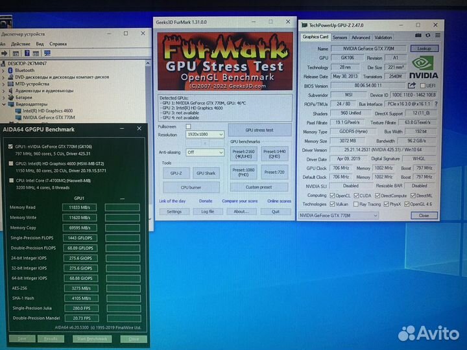Click the FurMark banner image
Image resolution: width=467 pixels, height=350 pixels.
(x=225, y=62)
